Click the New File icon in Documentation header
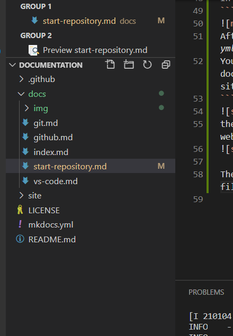Viewport: 233px width, 336px height. (110, 65)
